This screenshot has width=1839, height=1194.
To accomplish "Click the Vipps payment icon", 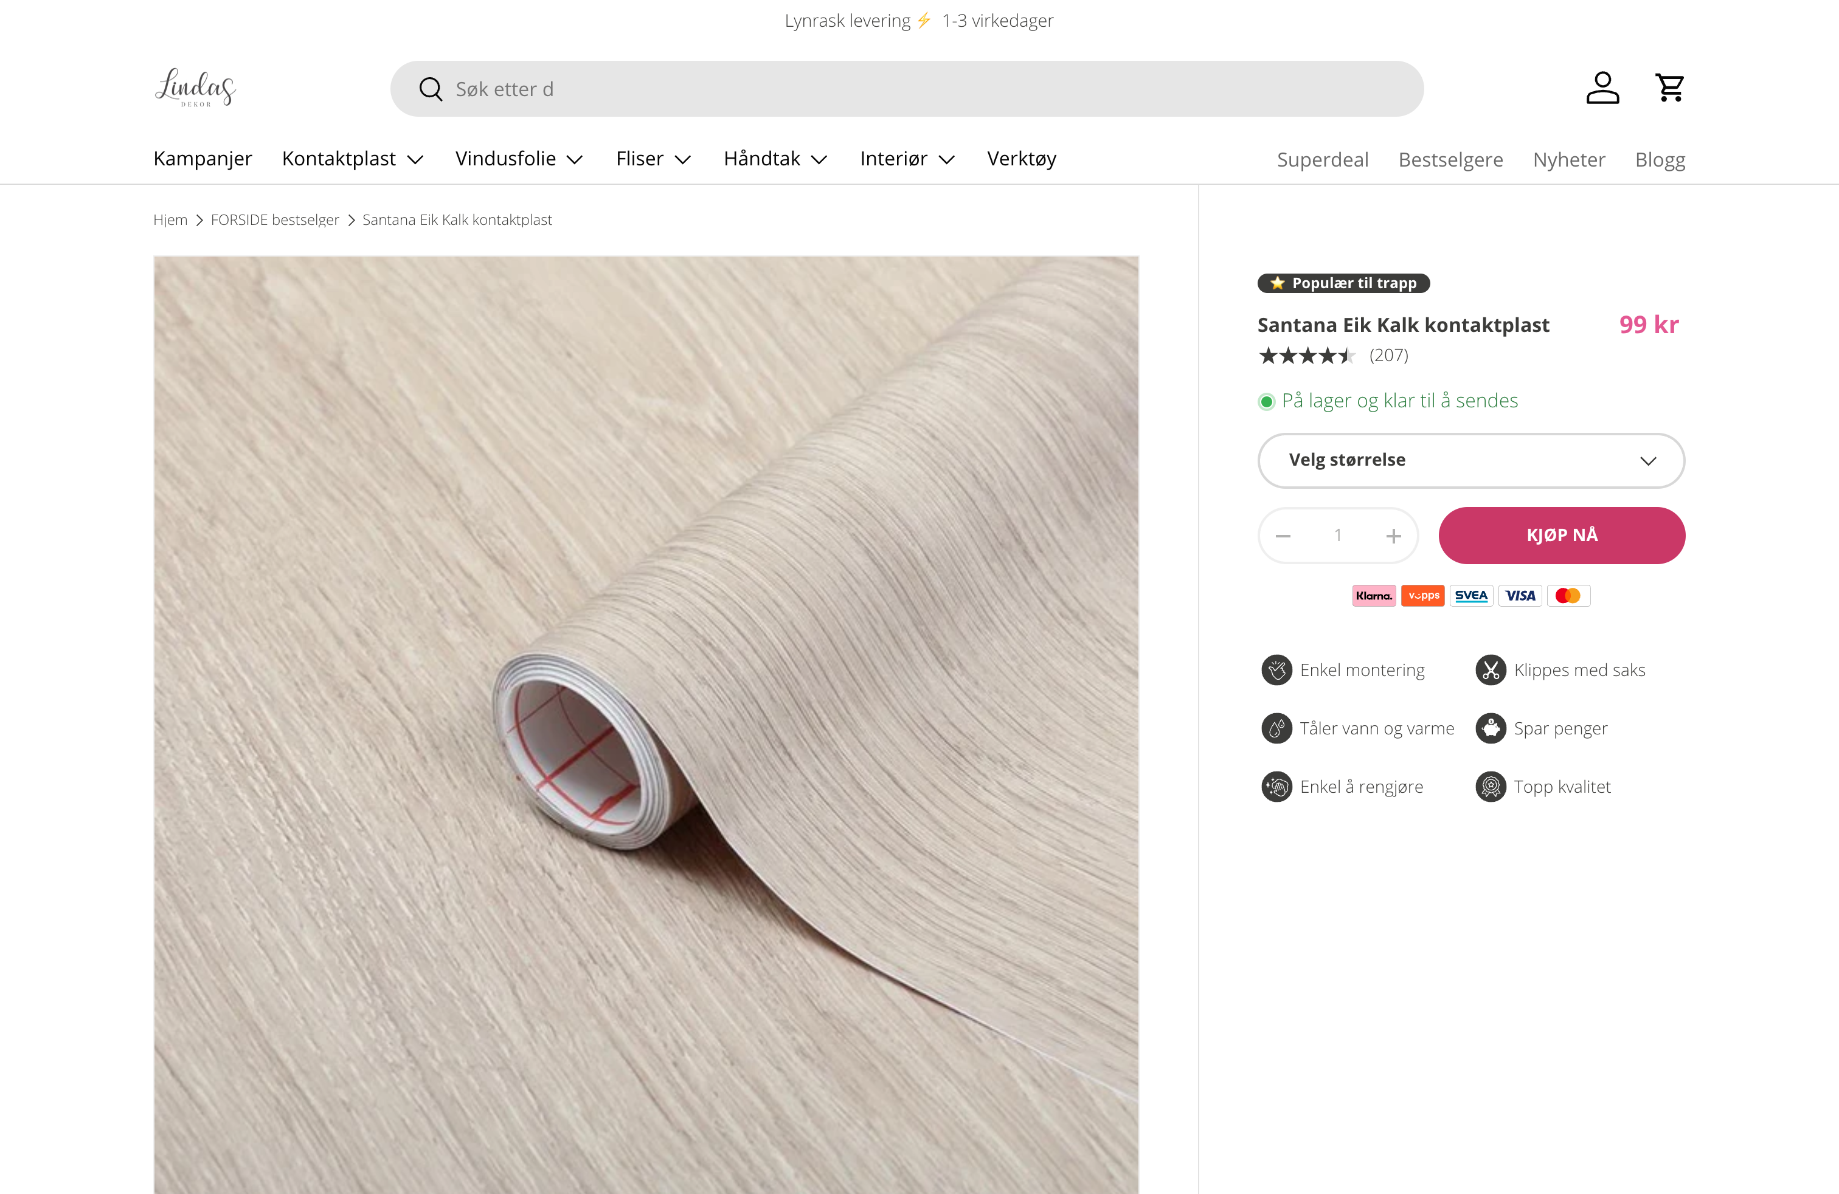I will (1422, 595).
